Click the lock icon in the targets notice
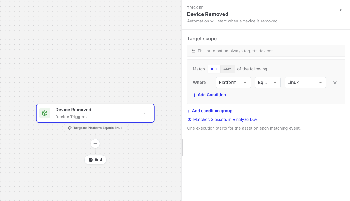The height and width of the screenshot is (201, 350). coord(194,51)
